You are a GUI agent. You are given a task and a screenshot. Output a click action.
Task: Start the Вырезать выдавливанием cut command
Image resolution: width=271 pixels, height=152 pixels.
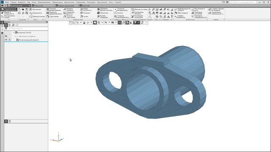(54, 13)
